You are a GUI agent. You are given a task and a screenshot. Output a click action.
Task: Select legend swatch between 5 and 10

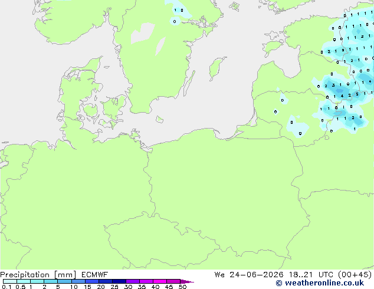point(64,281)
